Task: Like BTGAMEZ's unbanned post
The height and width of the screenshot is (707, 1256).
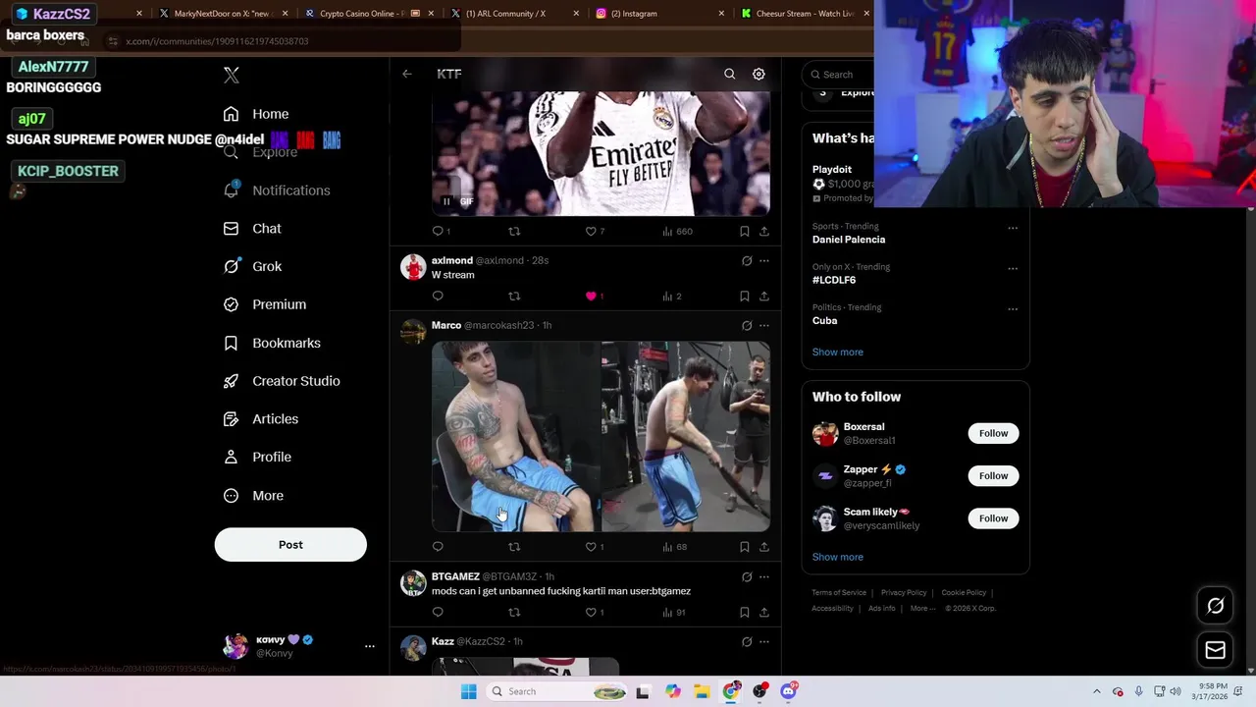Action: click(591, 613)
